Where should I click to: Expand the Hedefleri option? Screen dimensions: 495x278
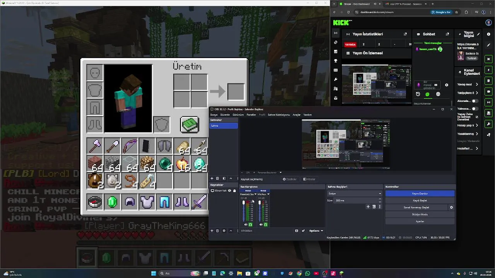[477, 149]
